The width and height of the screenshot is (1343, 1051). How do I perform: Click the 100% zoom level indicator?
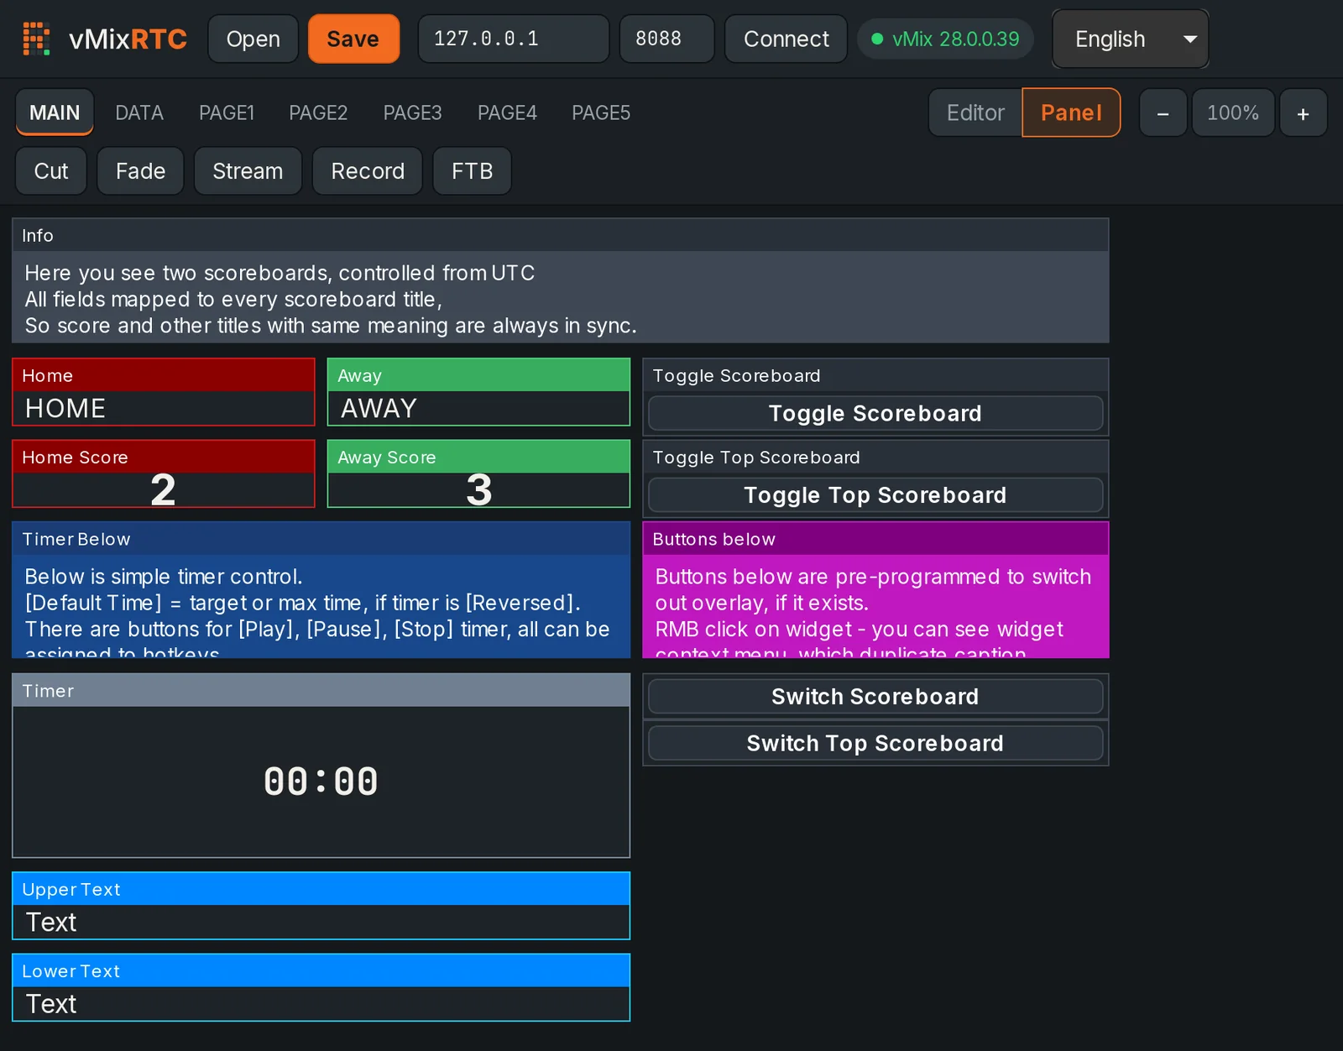(1233, 112)
